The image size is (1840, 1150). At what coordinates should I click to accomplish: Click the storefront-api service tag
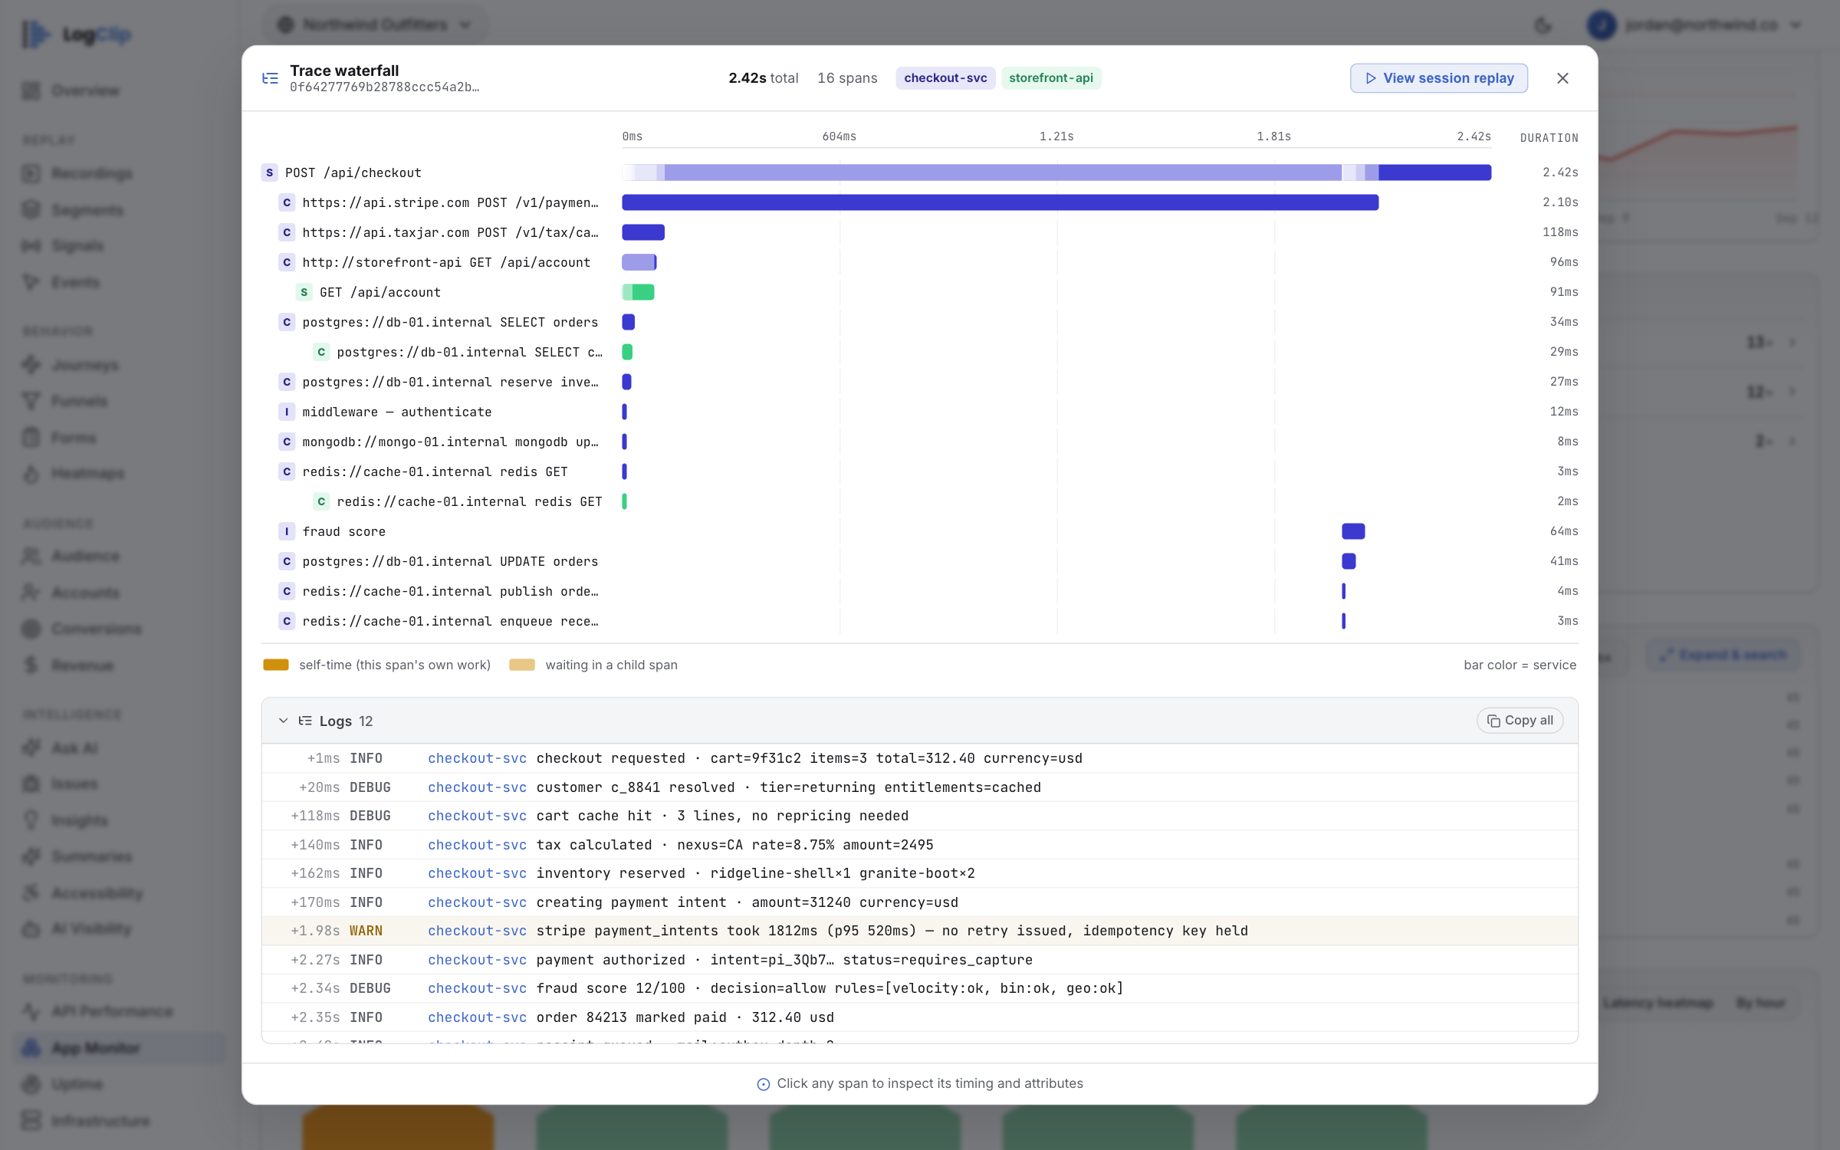pyautogui.click(x=1051, y=78)
